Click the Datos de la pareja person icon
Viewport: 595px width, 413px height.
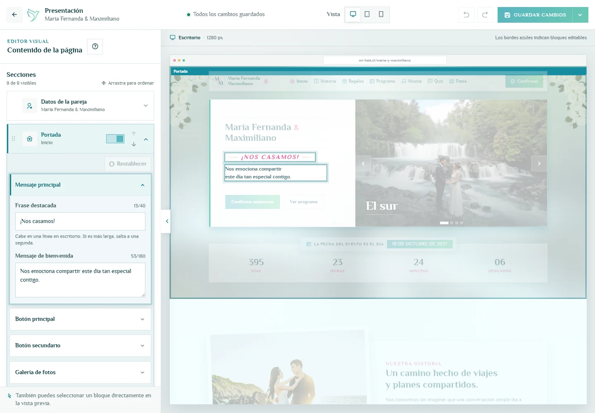pos(30,106)
